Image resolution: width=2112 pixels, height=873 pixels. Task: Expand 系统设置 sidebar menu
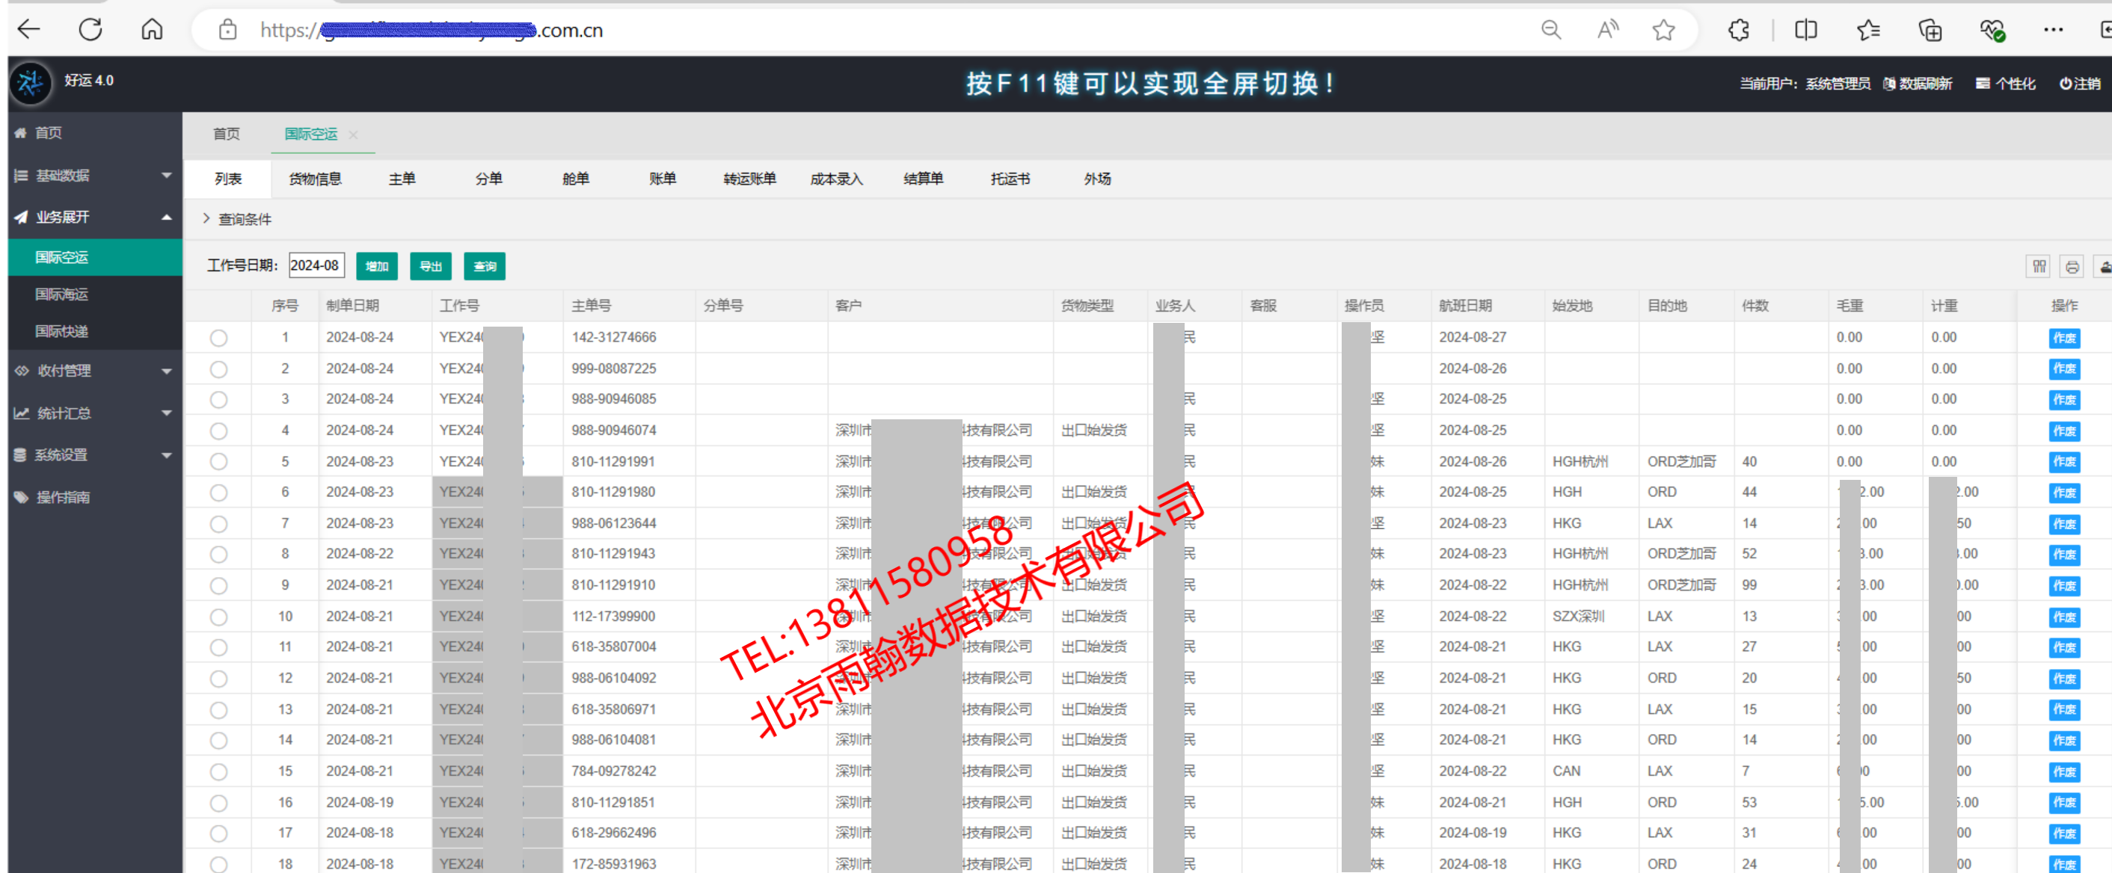point(94,455)
